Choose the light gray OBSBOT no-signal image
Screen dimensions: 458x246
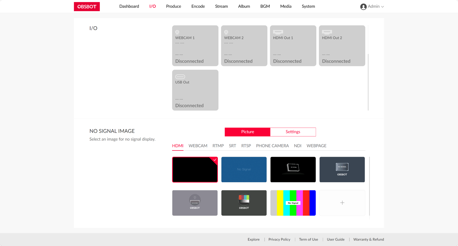(195, 203)
